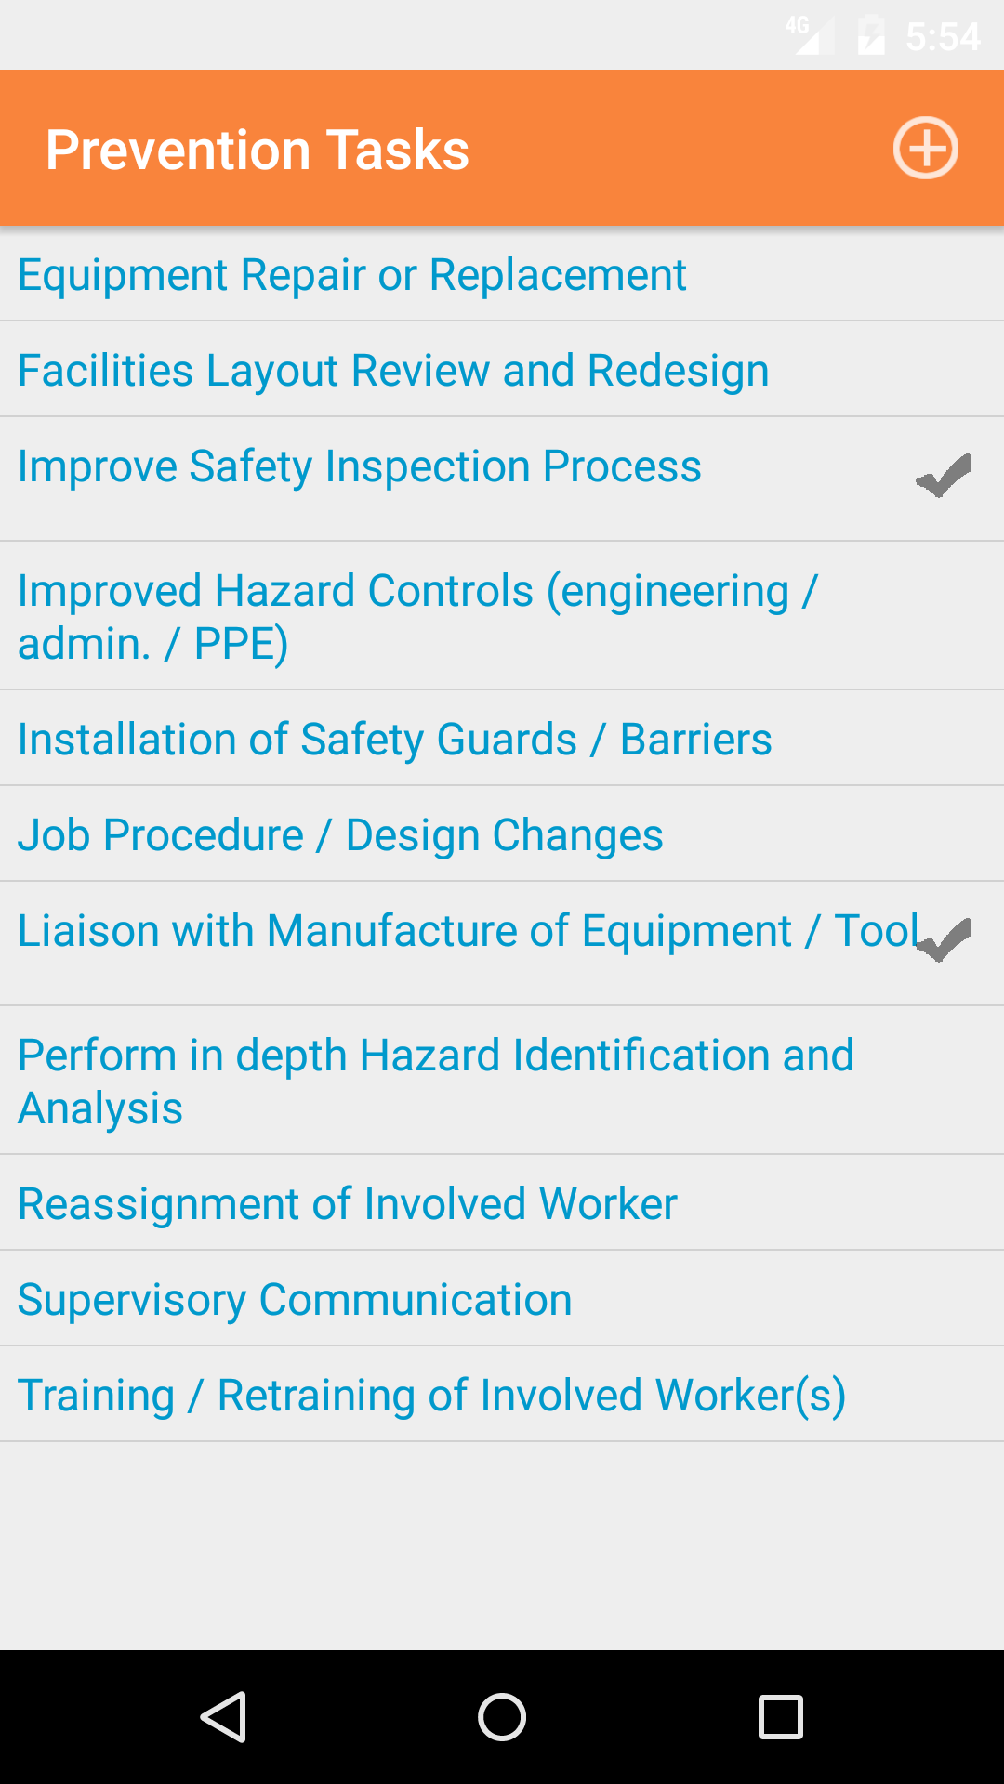This screenshot has width=1004, height=1784.
Task: Tap the add task plus icon
Action: 925,148
